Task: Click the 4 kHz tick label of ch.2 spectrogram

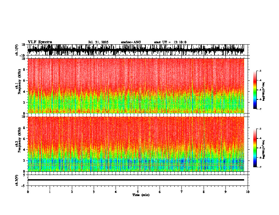Action: pyautogui.click(x=24, y=150)
